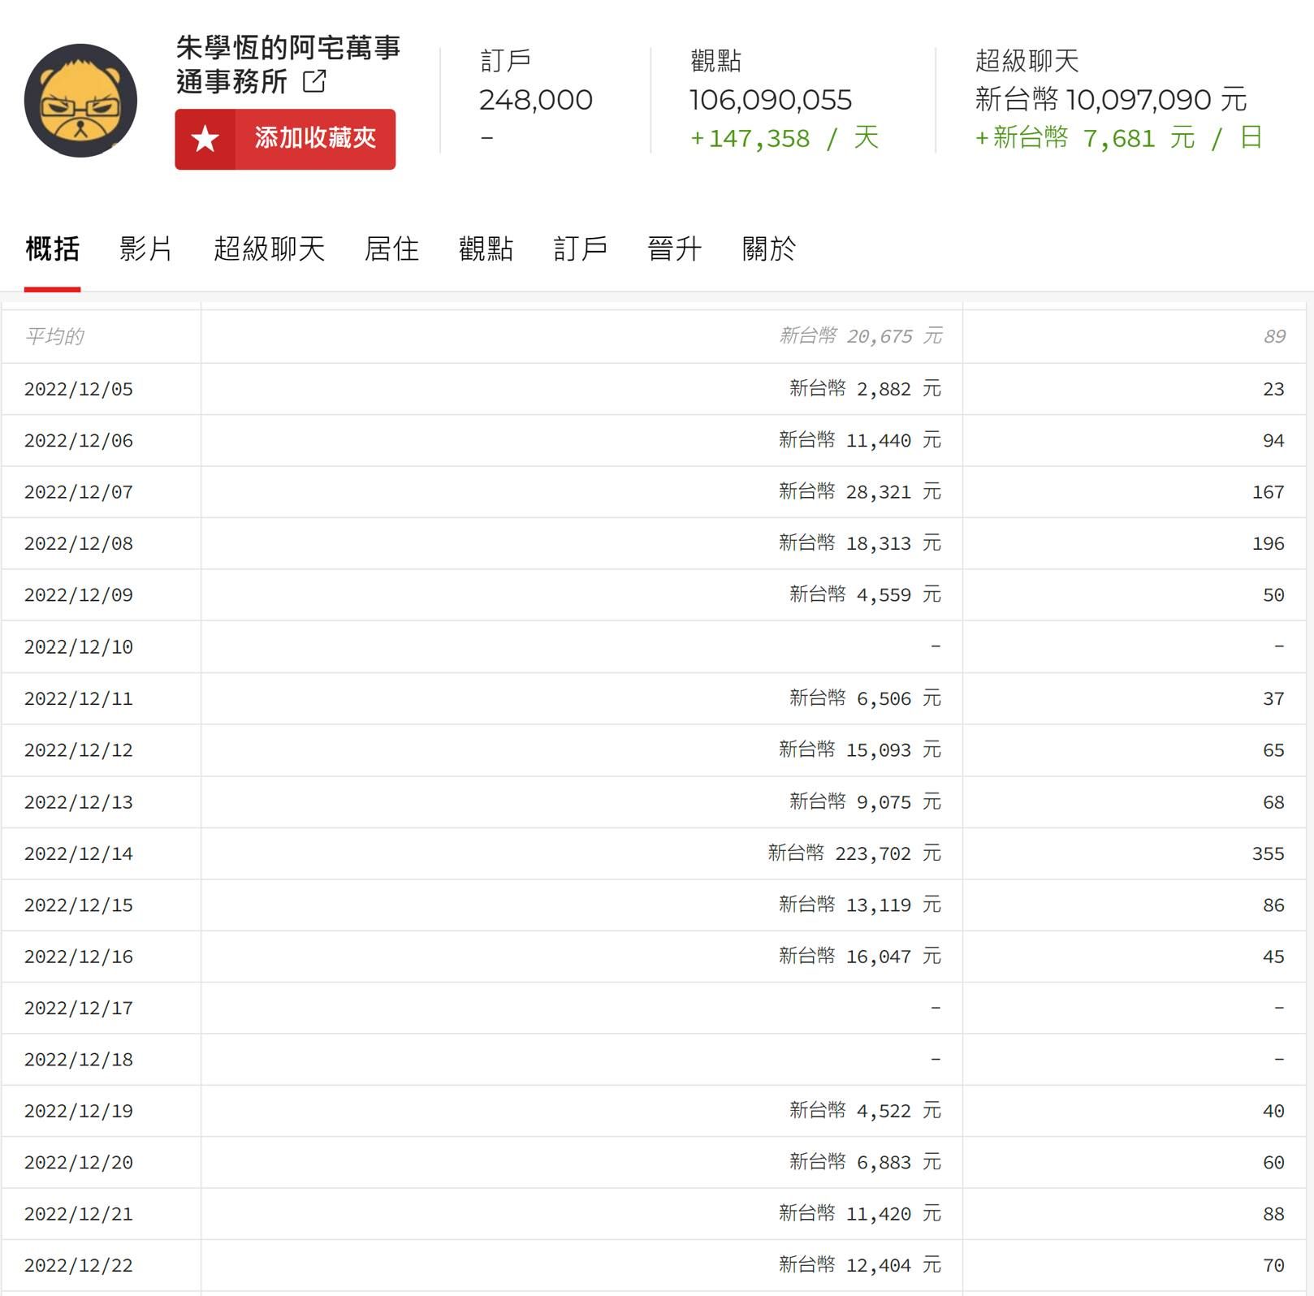This screenshot has width=1314, height=1296.
Task: Click the amount 新台幣 11,420 元
Action: (860, 1215)
